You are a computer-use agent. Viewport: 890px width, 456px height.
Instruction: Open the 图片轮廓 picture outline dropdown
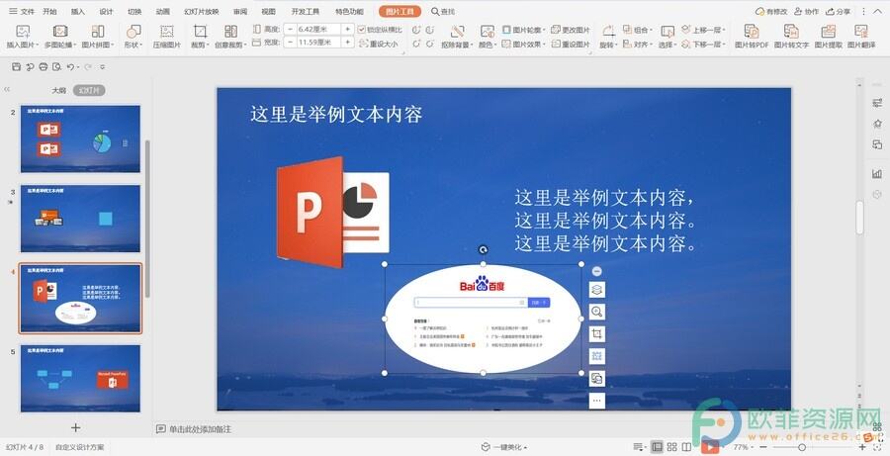pos(524,30)
